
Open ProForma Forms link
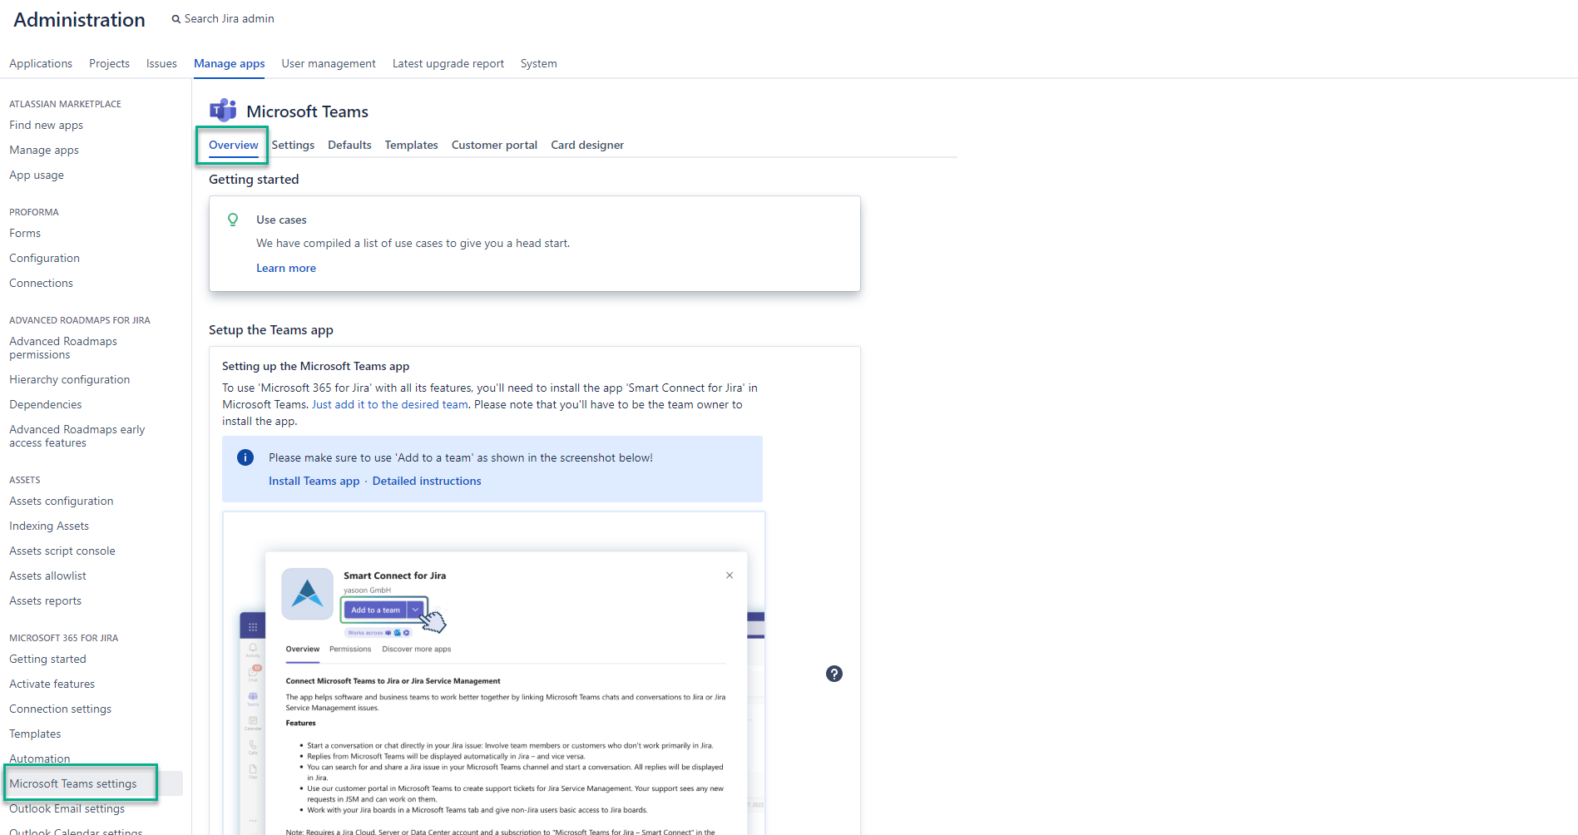point(25,233)
